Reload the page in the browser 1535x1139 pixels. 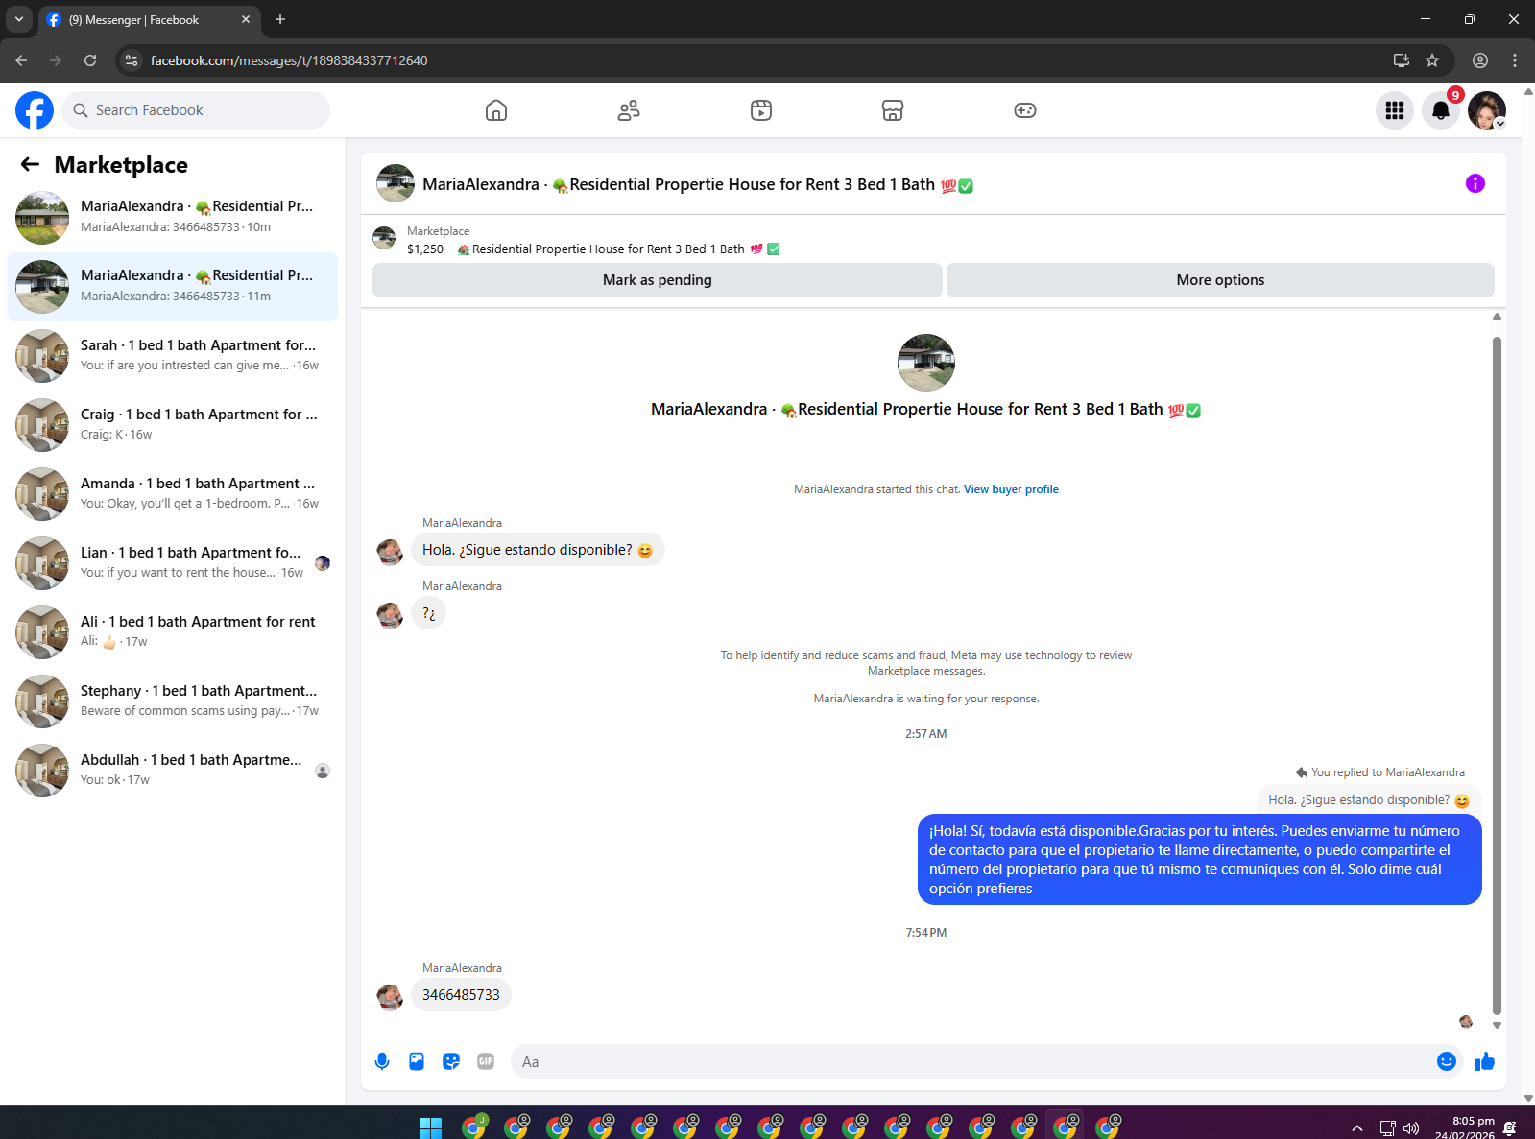coord(90,60)
